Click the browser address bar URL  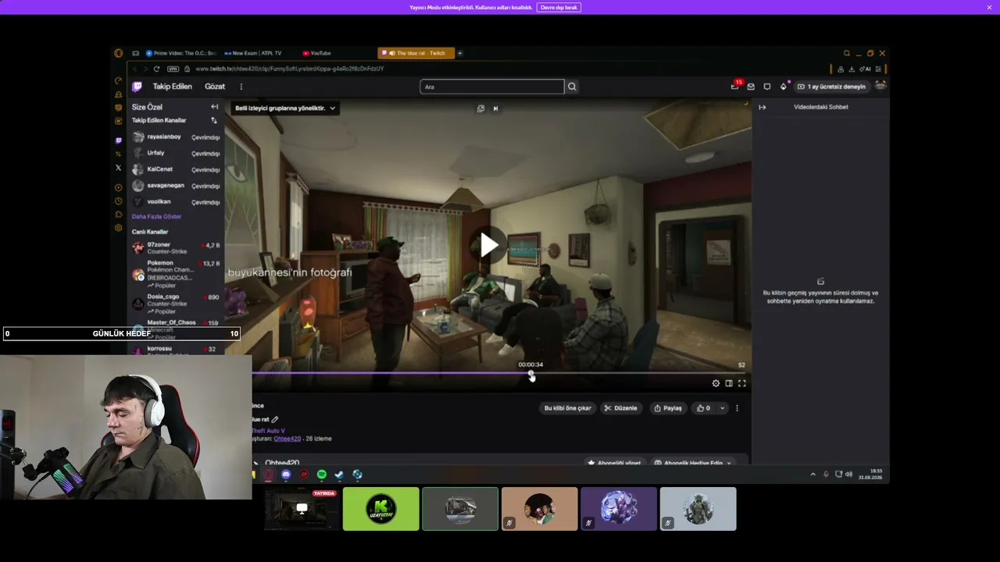tap(290, 69)
